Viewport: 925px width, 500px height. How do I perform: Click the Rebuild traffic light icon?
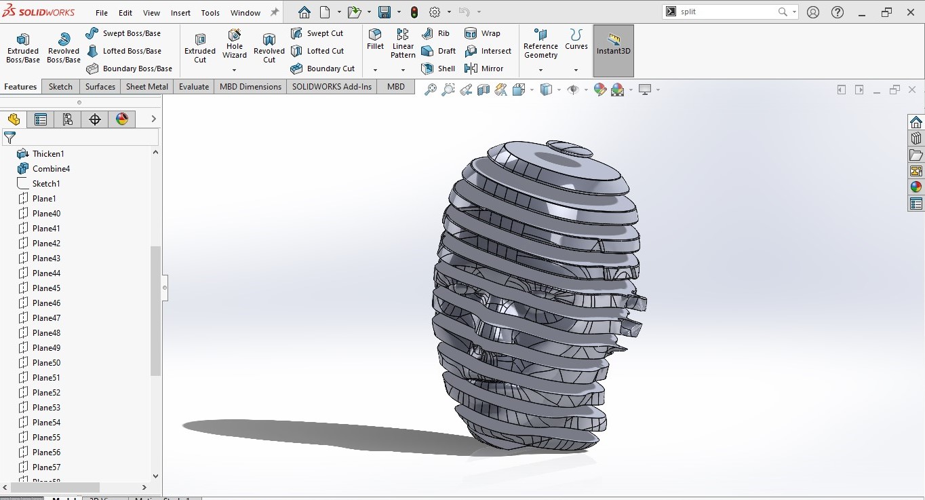[x=414, y=12]
